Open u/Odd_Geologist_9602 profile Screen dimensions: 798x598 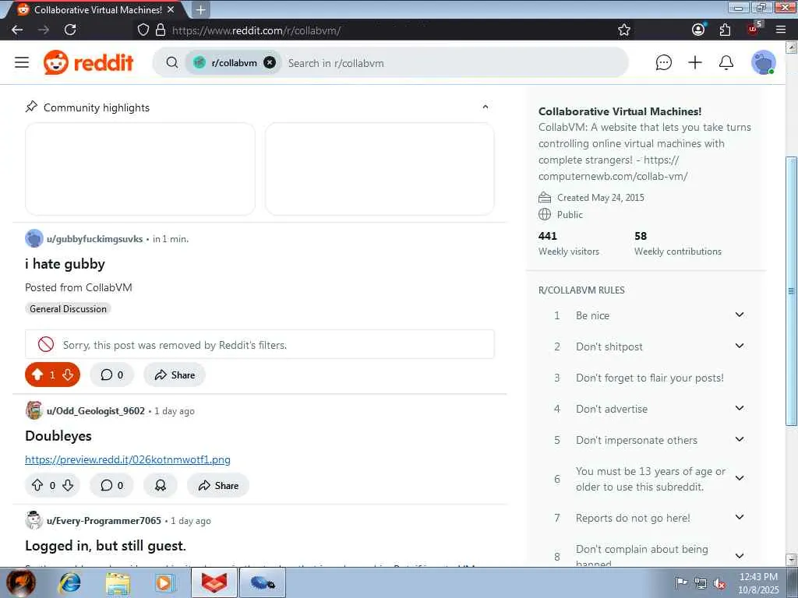pos(96,411)
